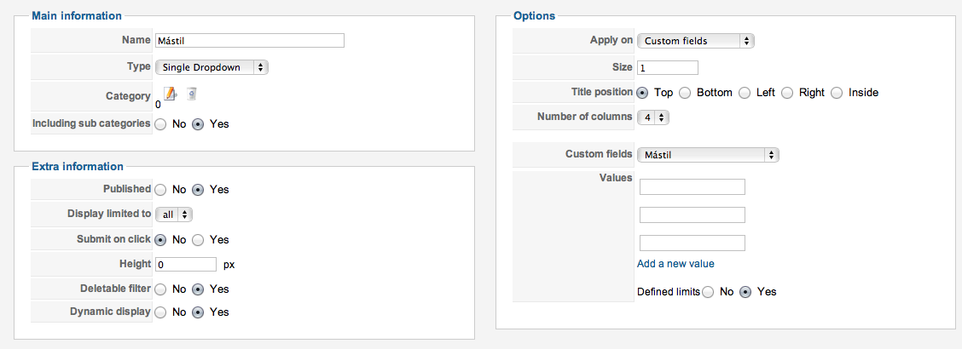Image resolution: width=962 pixels, height=349 pixels.
Task: Focus the Height input field
Action: (x=186, y=265)
